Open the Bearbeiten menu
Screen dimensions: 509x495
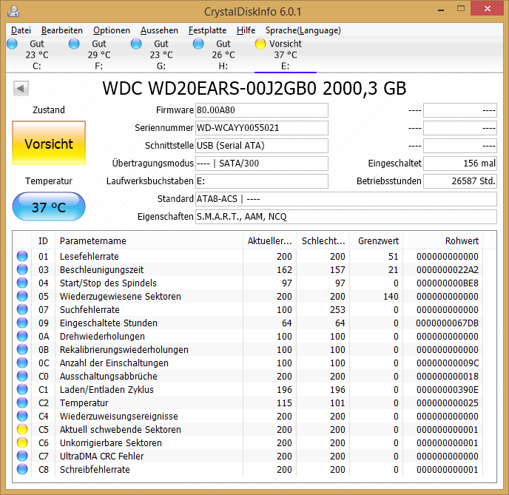(62, 30)
